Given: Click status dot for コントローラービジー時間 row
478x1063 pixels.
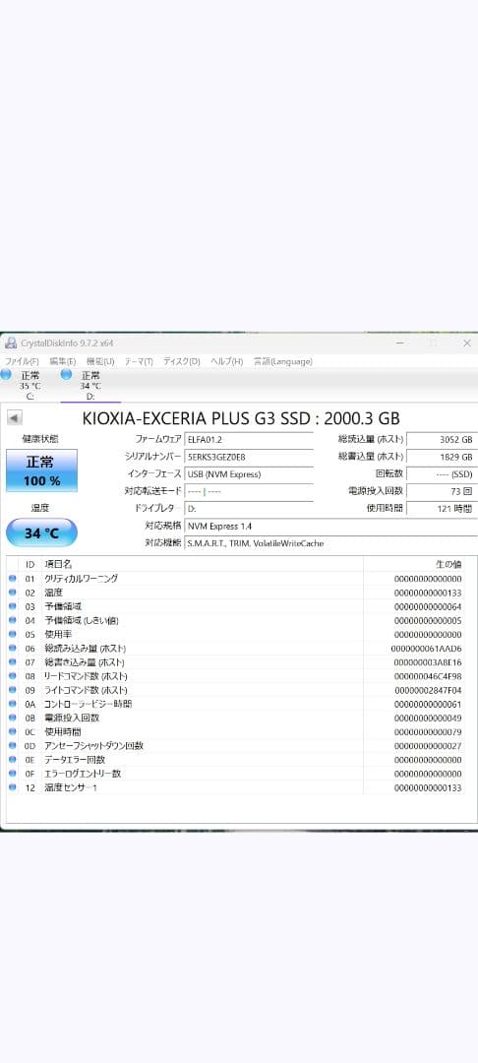Looking at the screenshot, I should (x=12, y=704).
